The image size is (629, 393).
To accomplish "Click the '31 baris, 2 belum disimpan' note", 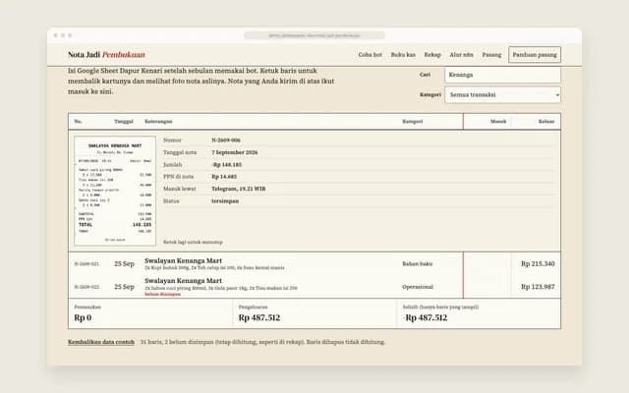I will pos(262,342).
